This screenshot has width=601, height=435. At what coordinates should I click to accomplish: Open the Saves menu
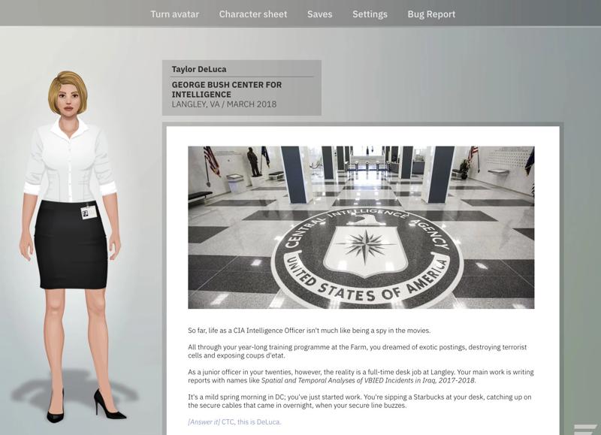(x=319, y=14)
